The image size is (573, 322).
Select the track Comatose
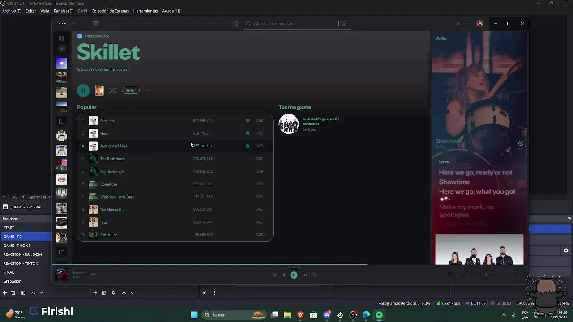[x=175, y=184]
